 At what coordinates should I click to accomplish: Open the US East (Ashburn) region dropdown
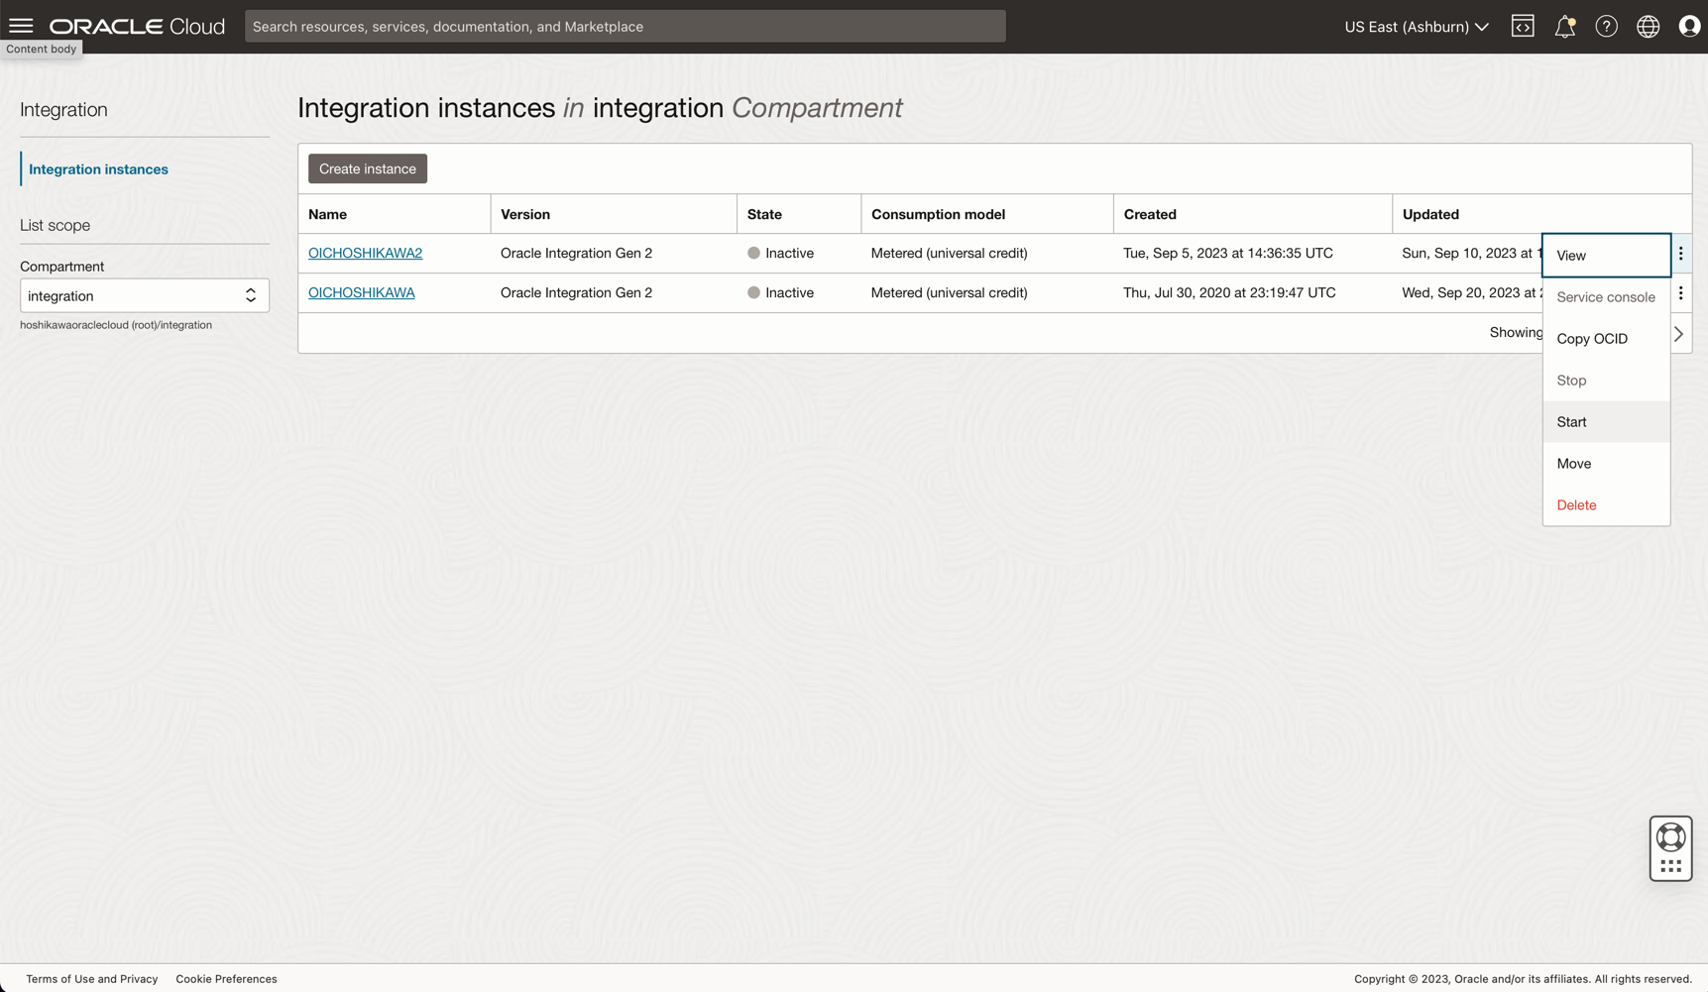[1416, 27]
